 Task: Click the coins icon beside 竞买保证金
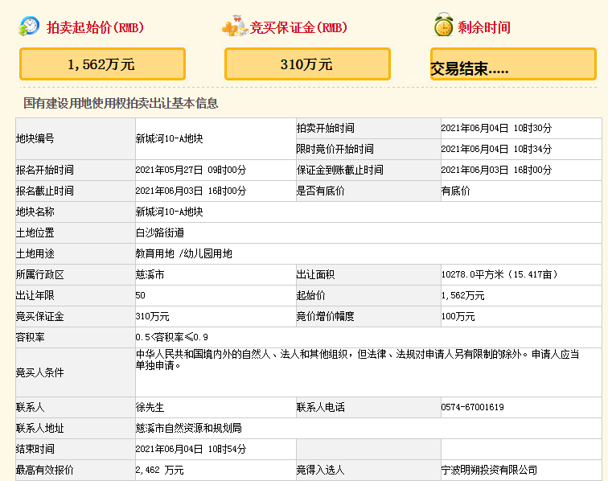click(x=235, y=26)
